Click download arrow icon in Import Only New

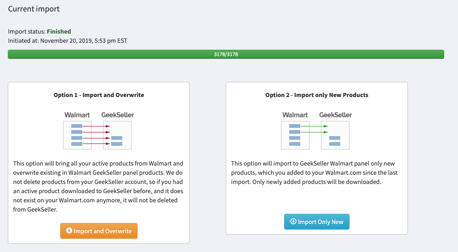293,221
